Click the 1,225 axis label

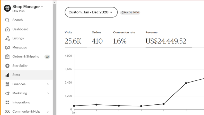click(68, 96)
